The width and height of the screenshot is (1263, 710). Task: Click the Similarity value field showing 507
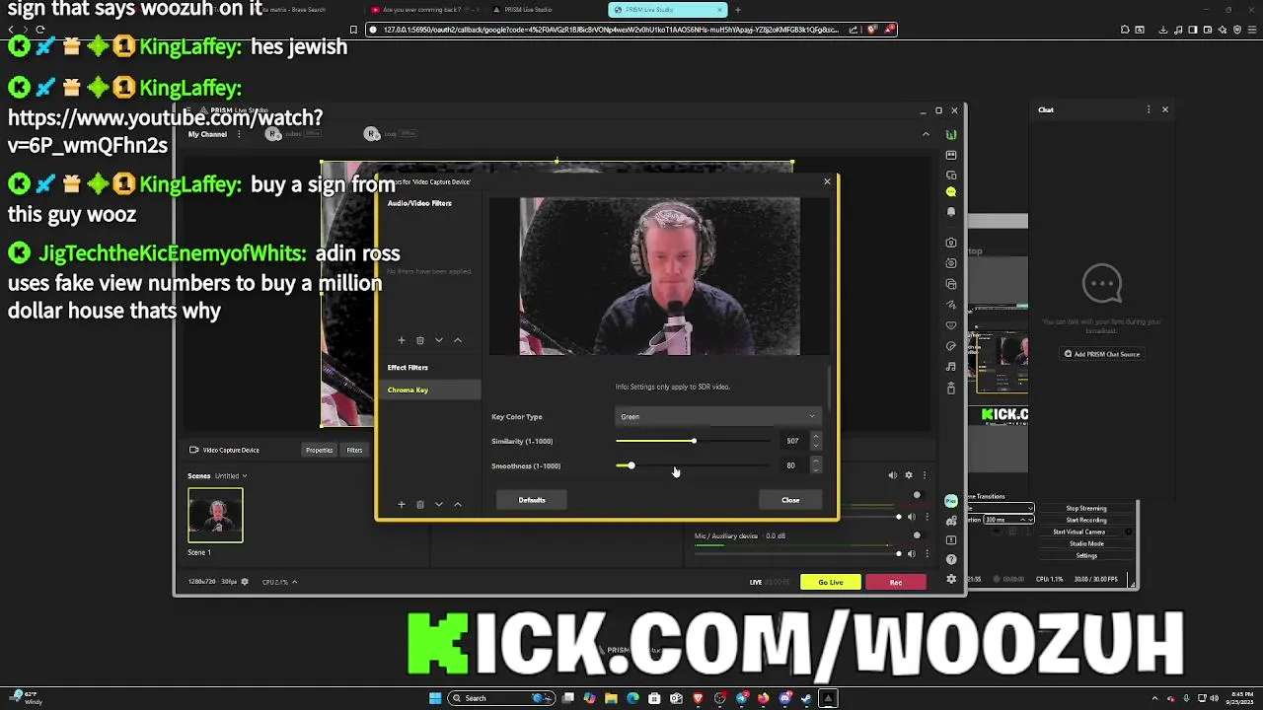tap(792, 441)
